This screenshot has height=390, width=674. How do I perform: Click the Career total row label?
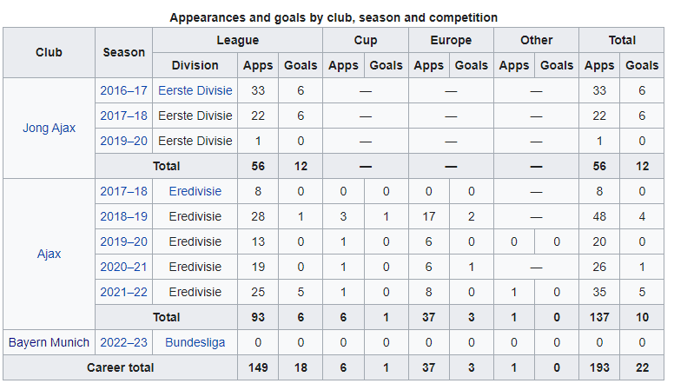[x=121, y=368]
